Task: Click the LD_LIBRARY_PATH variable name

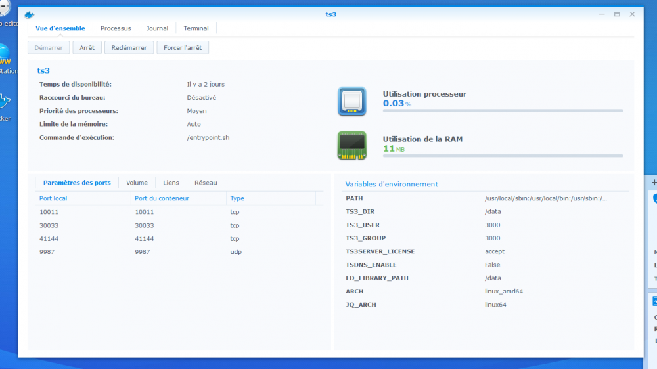Action: point(377,278)
